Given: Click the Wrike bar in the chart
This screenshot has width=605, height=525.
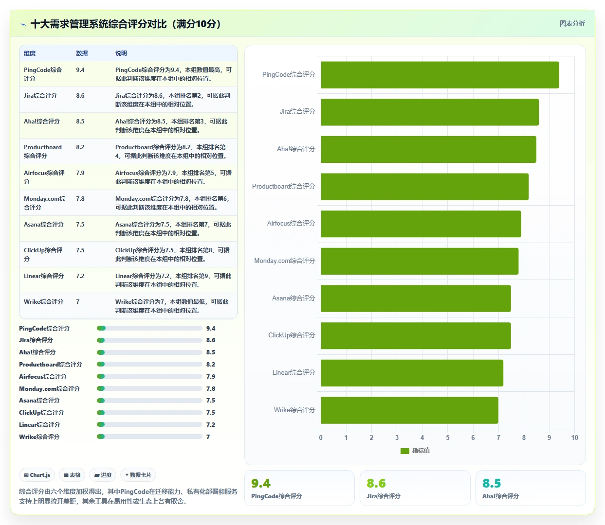Looking at the screenshot, I should pos(409,410).
